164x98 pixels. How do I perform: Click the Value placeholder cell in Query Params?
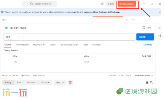pos(117,62)
